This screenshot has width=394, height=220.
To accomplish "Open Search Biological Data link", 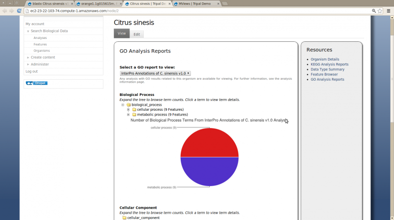I will [49, 31].
